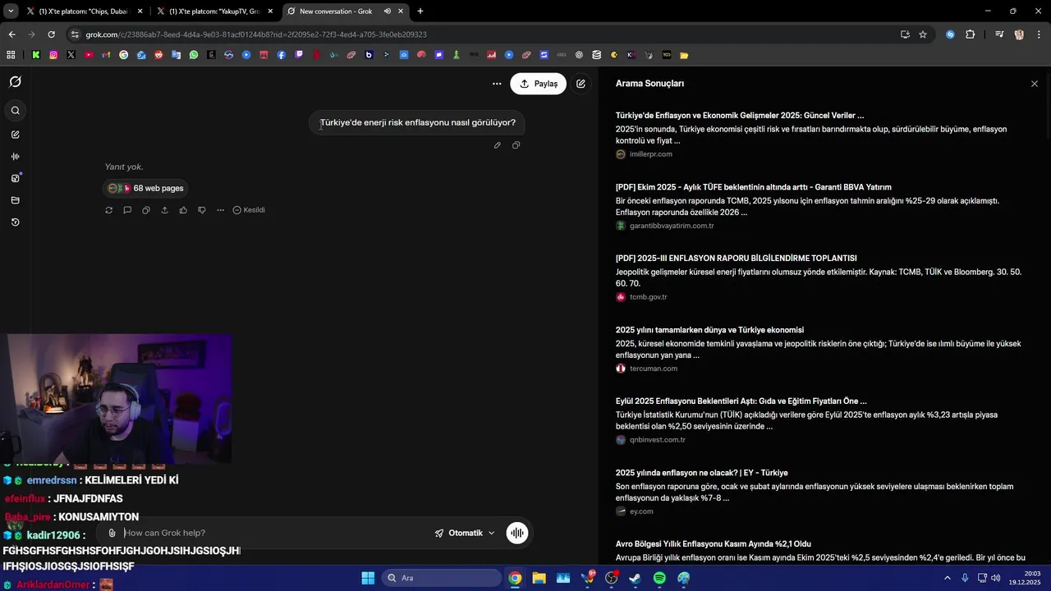Open Spotify from taskbar
The image size is (1051, 591).
point(659,578)
